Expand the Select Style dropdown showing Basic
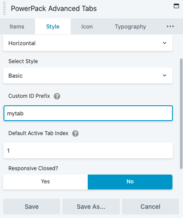Screen dimensions: 183x218 (x=88, y=75)
